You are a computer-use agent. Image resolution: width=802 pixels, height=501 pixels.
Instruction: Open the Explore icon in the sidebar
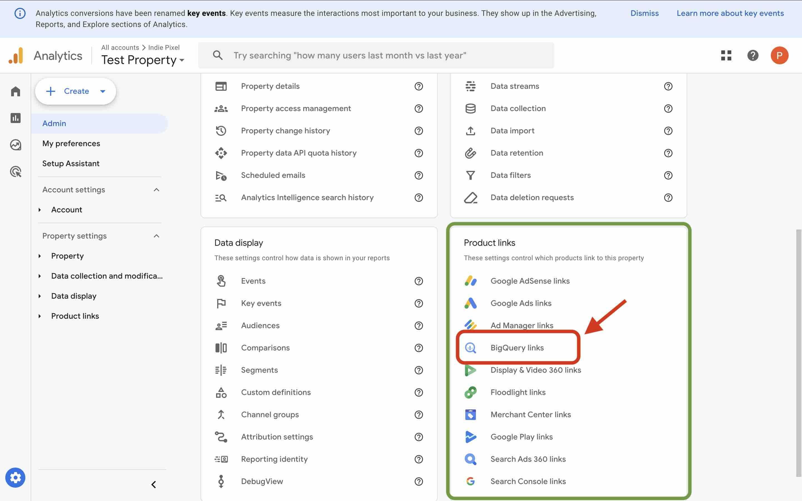(16, 144)
